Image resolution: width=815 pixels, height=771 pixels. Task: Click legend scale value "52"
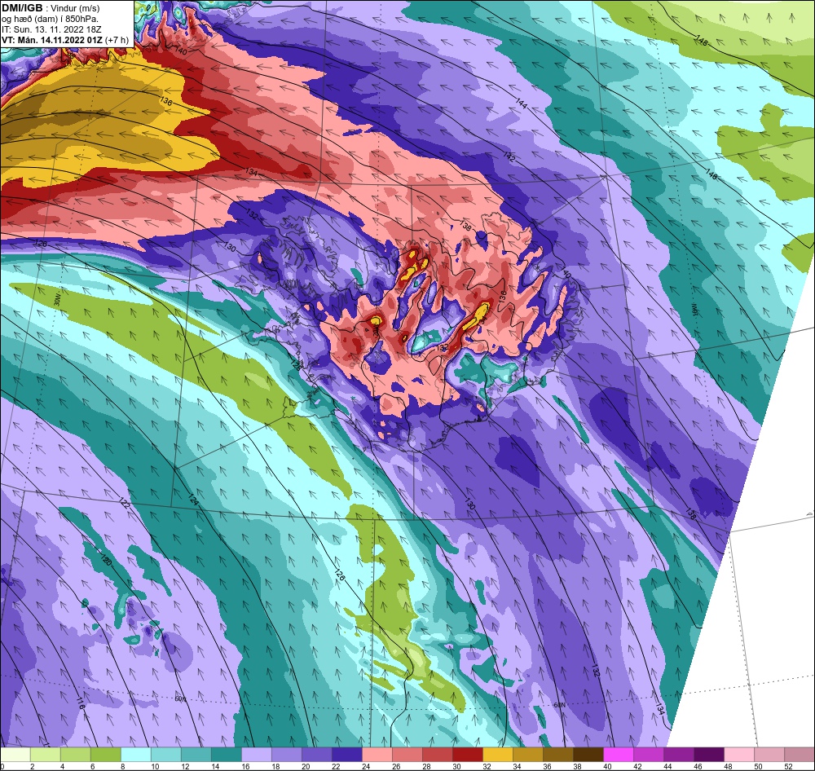(788, 766)
